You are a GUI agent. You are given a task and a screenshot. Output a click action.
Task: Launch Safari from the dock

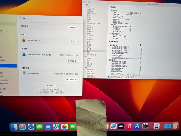(31, 127)
